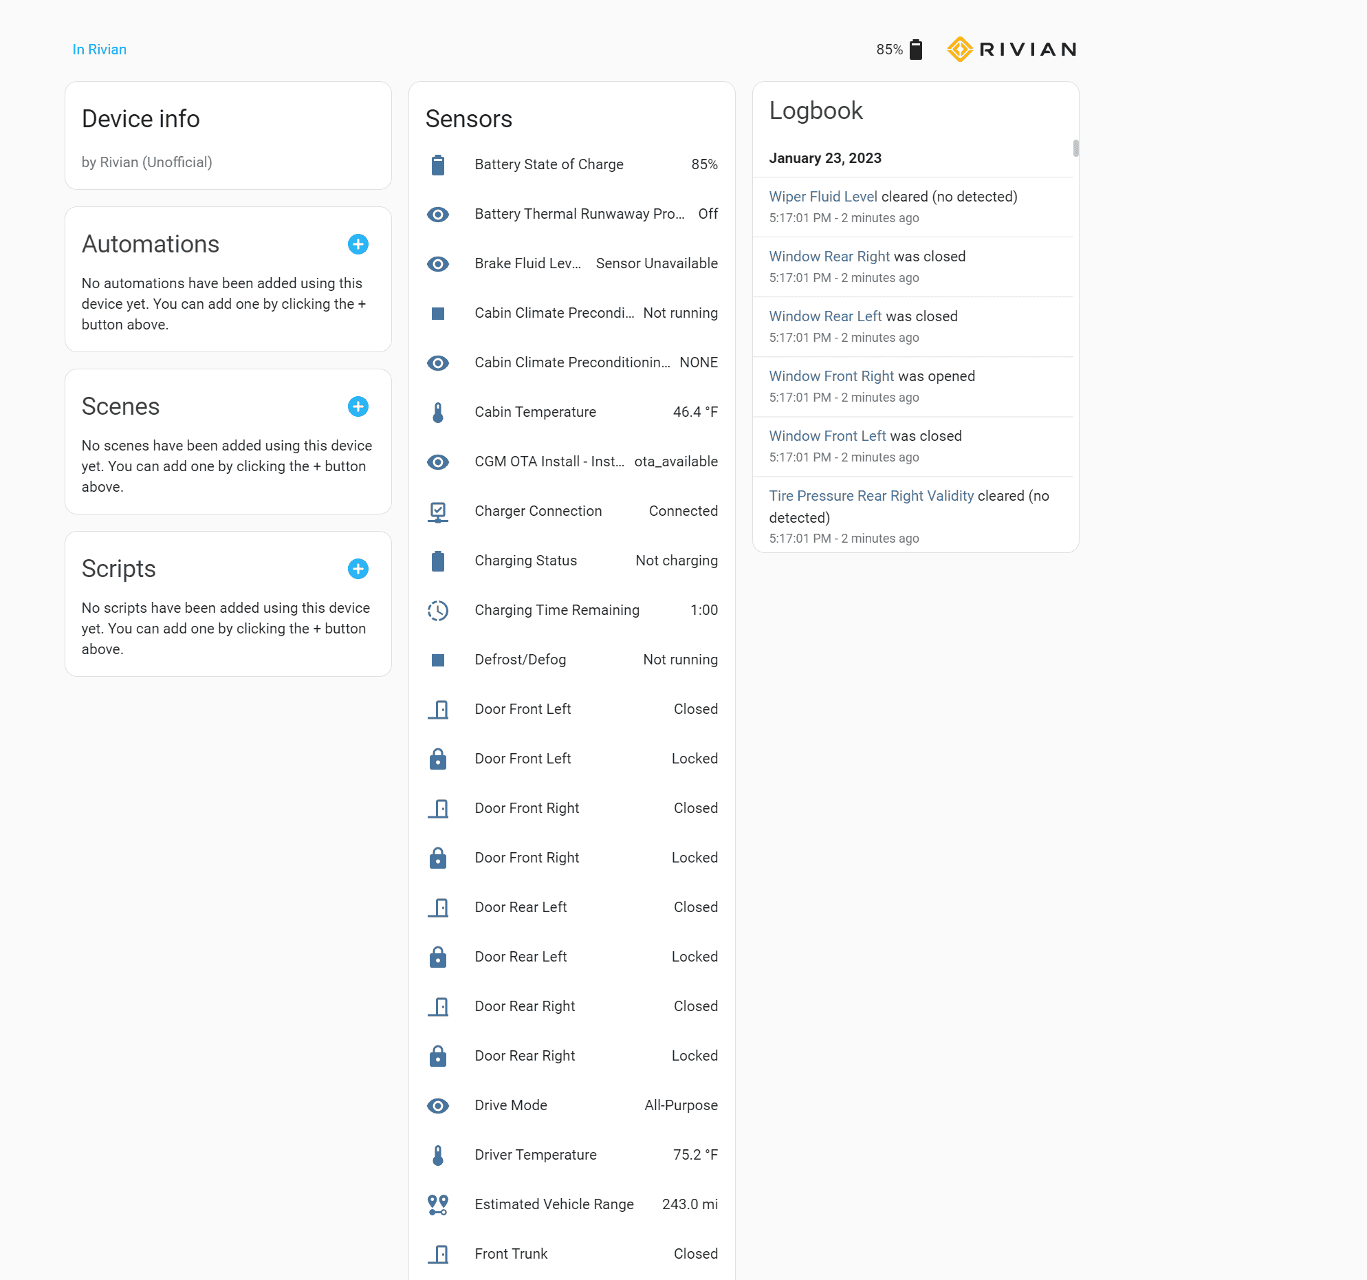
Task: Click the battery icon for Charging Status
Action: tap(438, 561)
